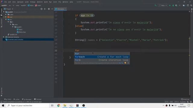This screenshot has height=108, width=193.
Task: Open the Navigate menu
Action: coord(20,2)
